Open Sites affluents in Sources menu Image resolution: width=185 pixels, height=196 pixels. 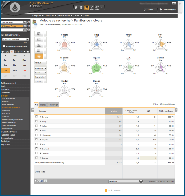coord(8,105)
